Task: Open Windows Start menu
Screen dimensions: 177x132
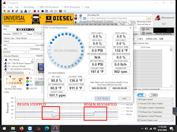Action: coord(4,129)
